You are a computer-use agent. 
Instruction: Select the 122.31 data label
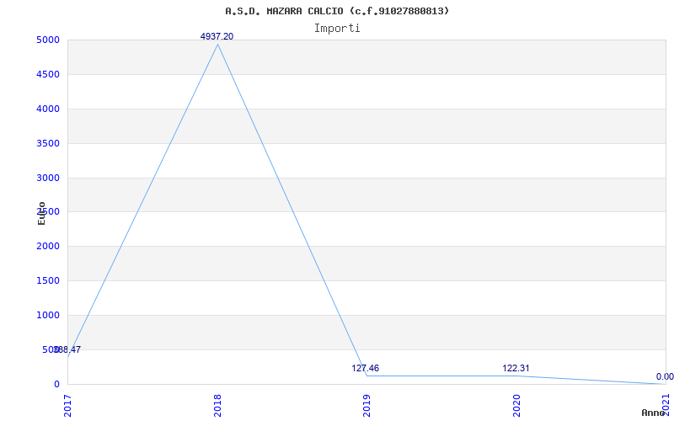click(x=516, y=368)
